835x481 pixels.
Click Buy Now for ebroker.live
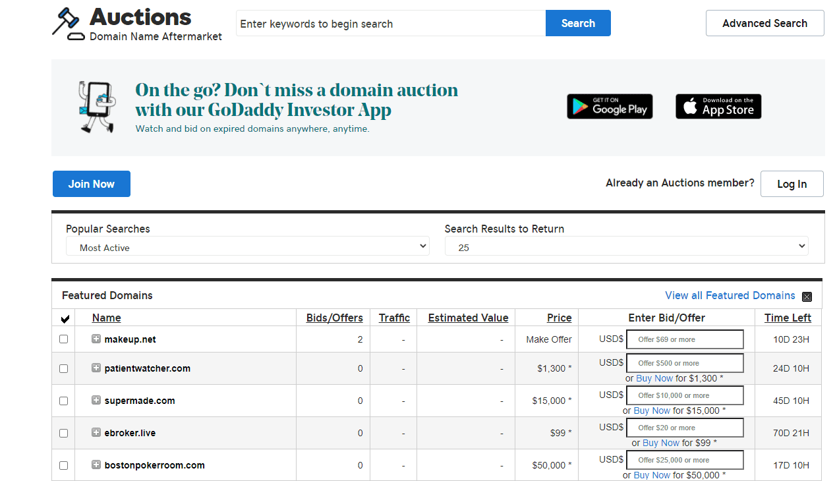[661, 443]
